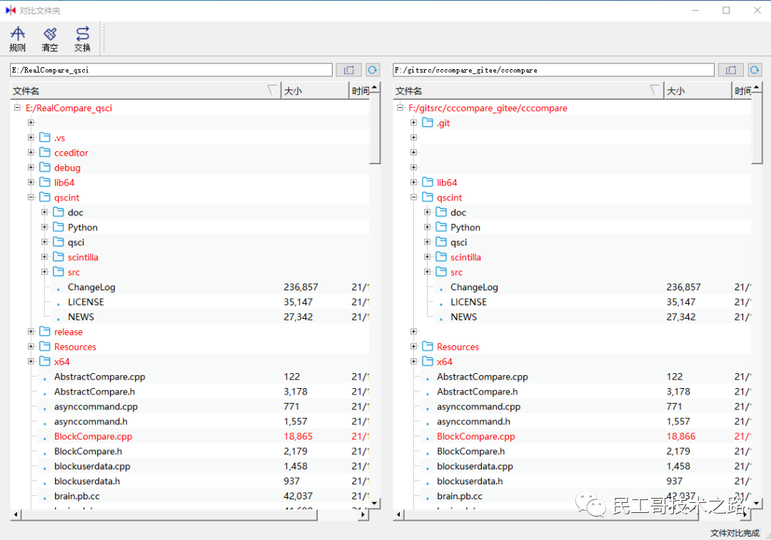Click left pane vertical scrollbar down arrow
Screen dimensions: 771x540
click(x=375, y=503)
